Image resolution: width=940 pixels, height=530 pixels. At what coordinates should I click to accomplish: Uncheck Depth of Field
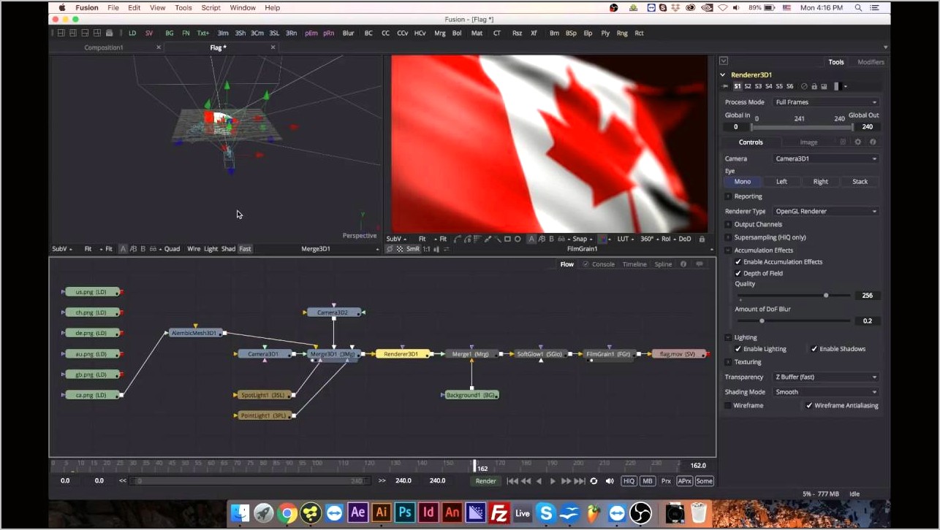tap(738, 274)
